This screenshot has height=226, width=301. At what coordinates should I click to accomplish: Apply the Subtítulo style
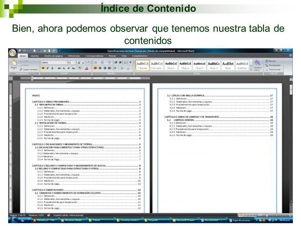(x=242, y=65)
